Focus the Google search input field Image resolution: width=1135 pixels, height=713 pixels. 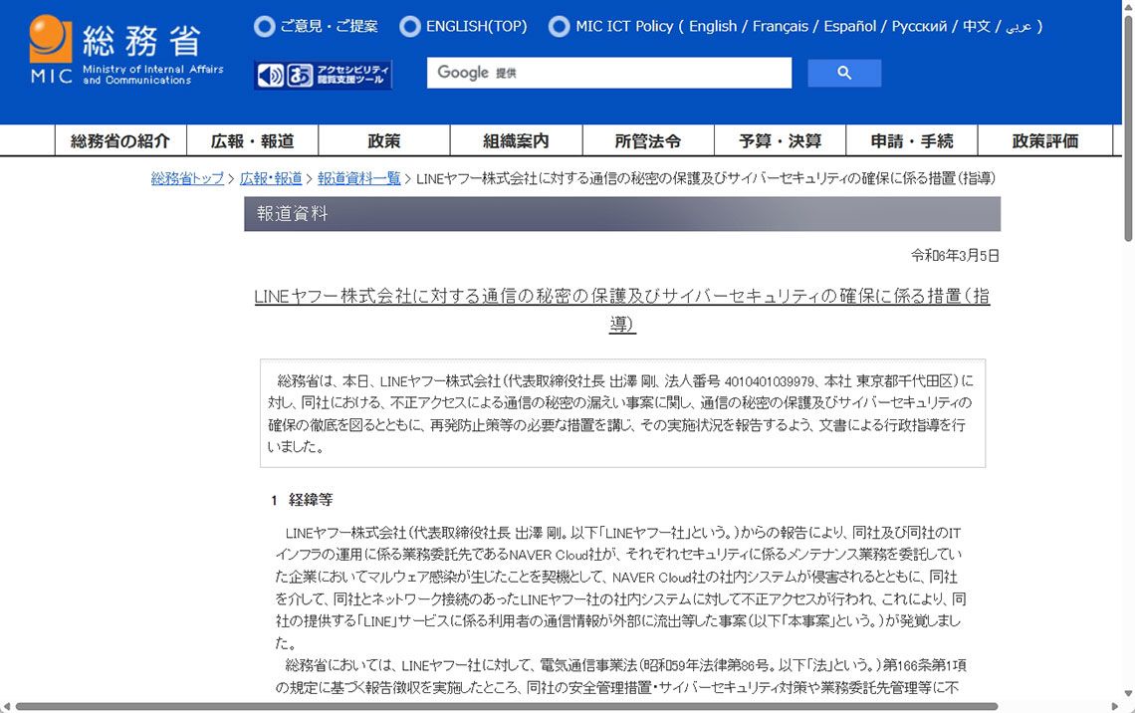tap(608, 73)
